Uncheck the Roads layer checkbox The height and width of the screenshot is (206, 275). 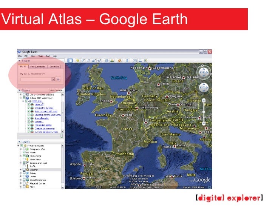coord(24,152)
